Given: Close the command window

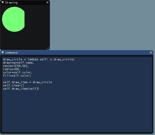Looking at the screenshot, I should (x=151, y=53).
